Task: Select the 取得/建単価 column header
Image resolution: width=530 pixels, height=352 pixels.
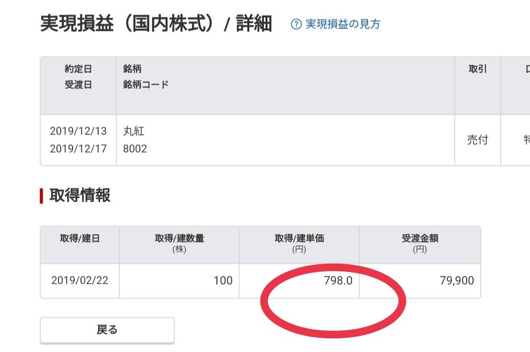Action: pos(299,245)
